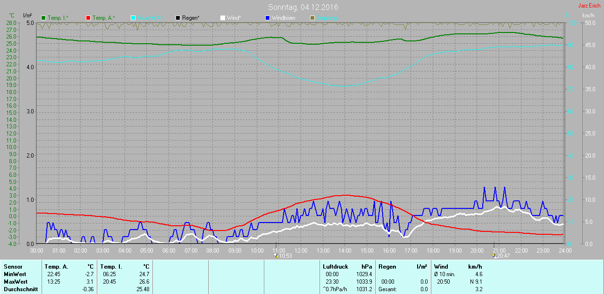This screenshot has width=604, height=294.
Task: Click the 'MaxWert' row label
Action: tap(15, 281)
